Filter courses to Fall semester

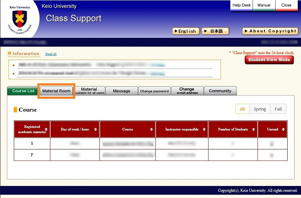click(x=278, y=109)
